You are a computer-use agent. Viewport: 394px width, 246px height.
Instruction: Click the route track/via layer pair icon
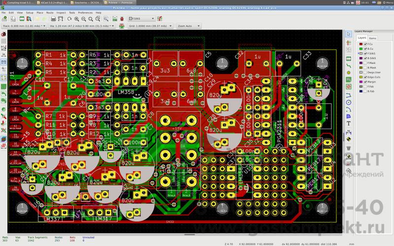click(x=160, y=19)
